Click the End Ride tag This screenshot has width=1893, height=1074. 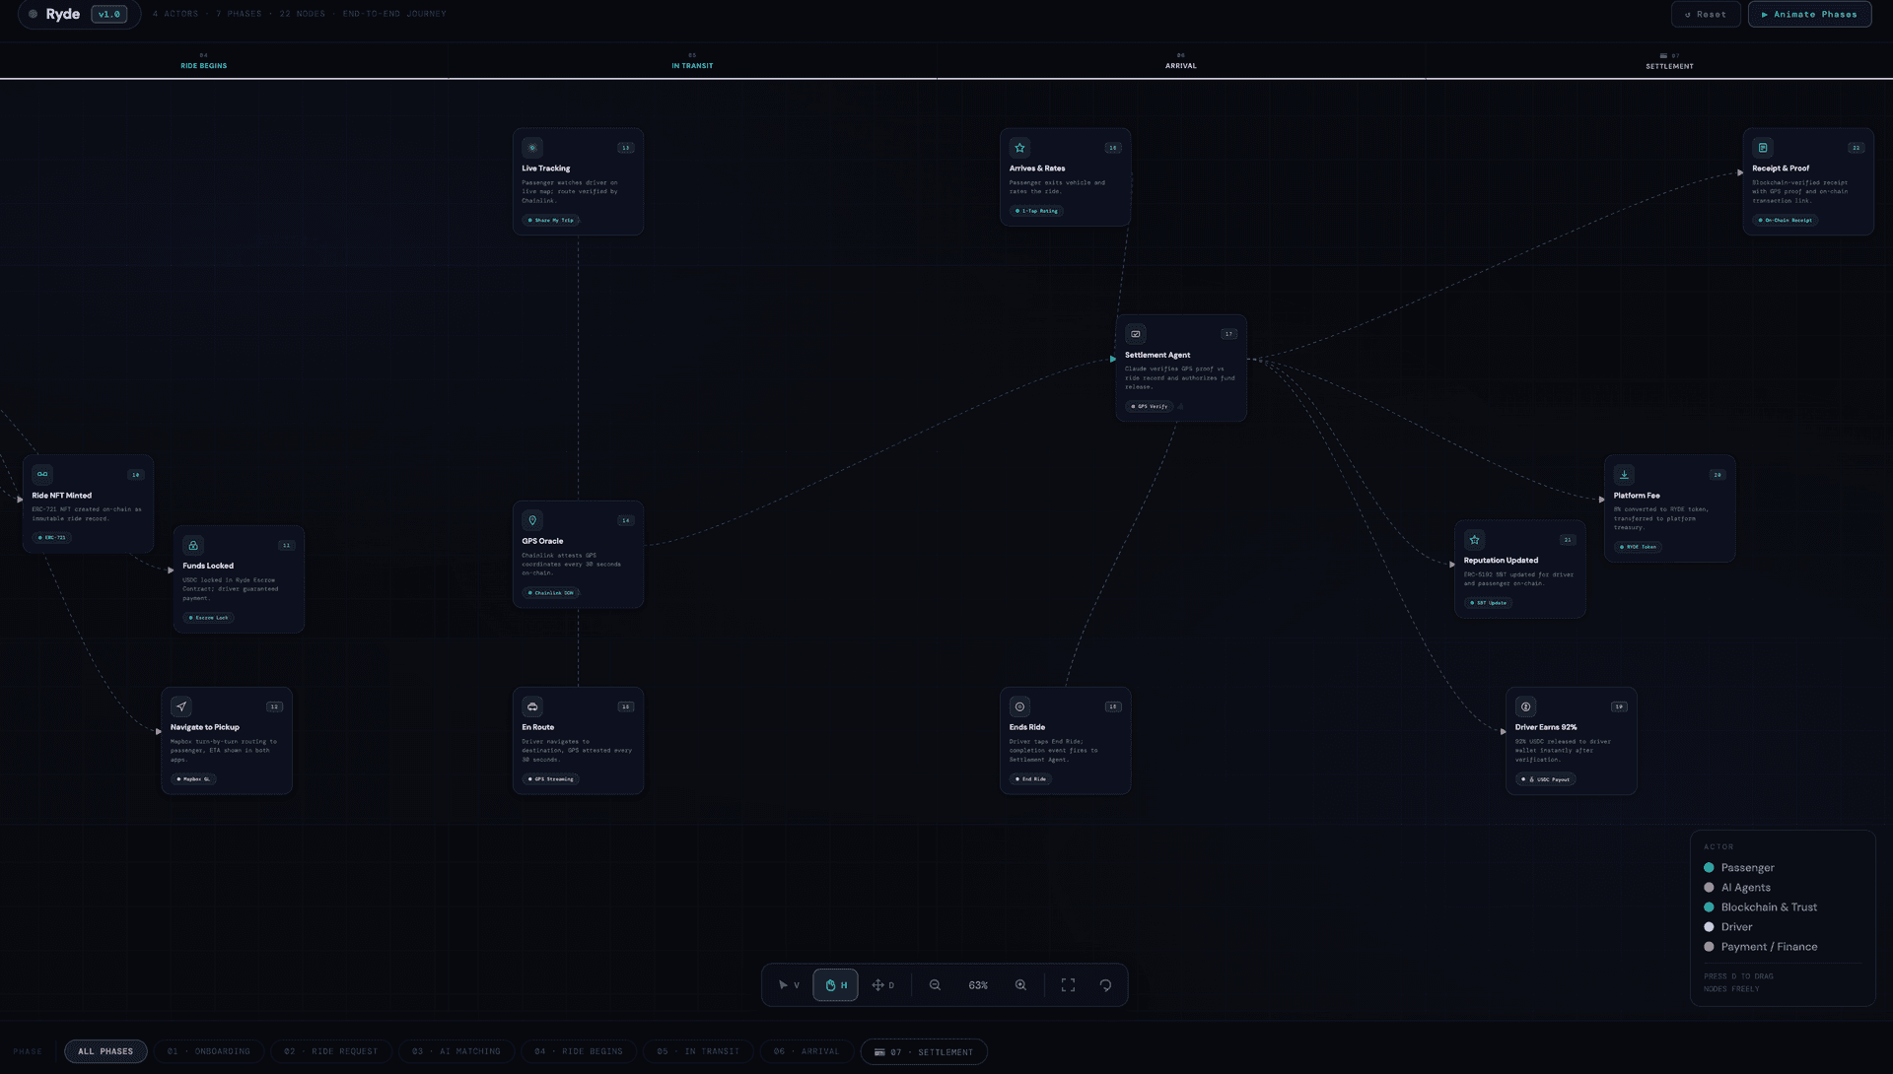tap(1030, 779)
